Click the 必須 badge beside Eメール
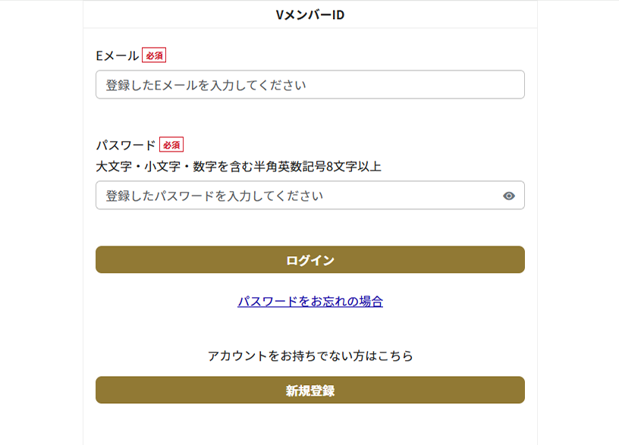 pyautogui.click(x=154, y=55)
